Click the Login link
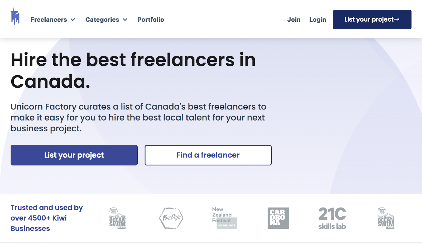Viewport: 422px width, 244px height. tap(318, 20)
